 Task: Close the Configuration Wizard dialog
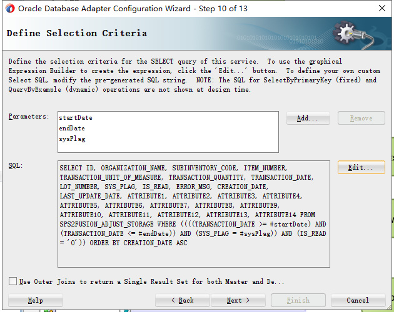coord(382,8)
